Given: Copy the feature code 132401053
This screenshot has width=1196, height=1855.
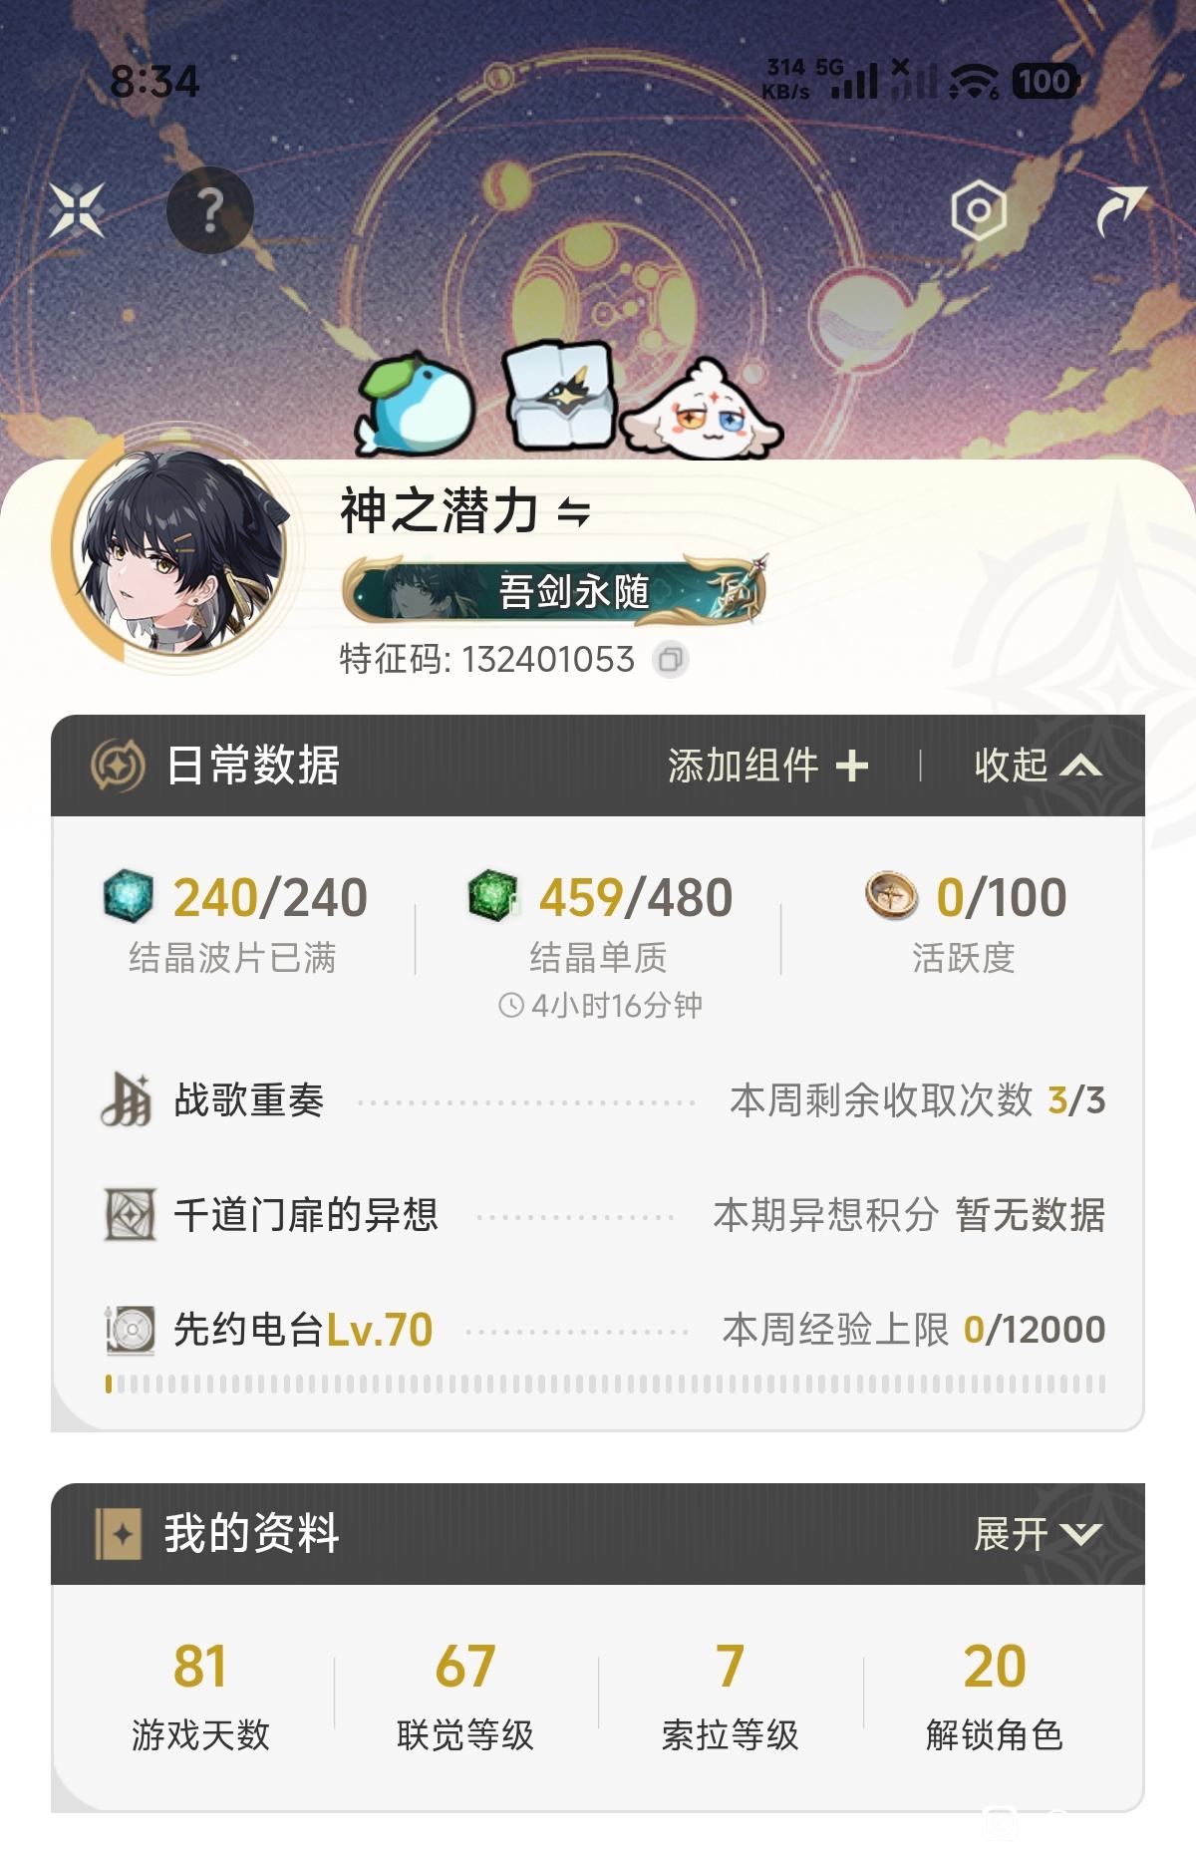Looking at the screenshot, I should (x=671, y=659).
